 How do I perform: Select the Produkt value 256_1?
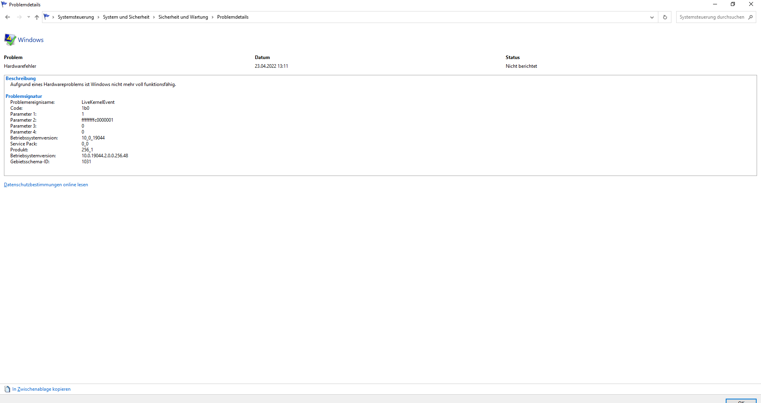click(x=87, y=150)
